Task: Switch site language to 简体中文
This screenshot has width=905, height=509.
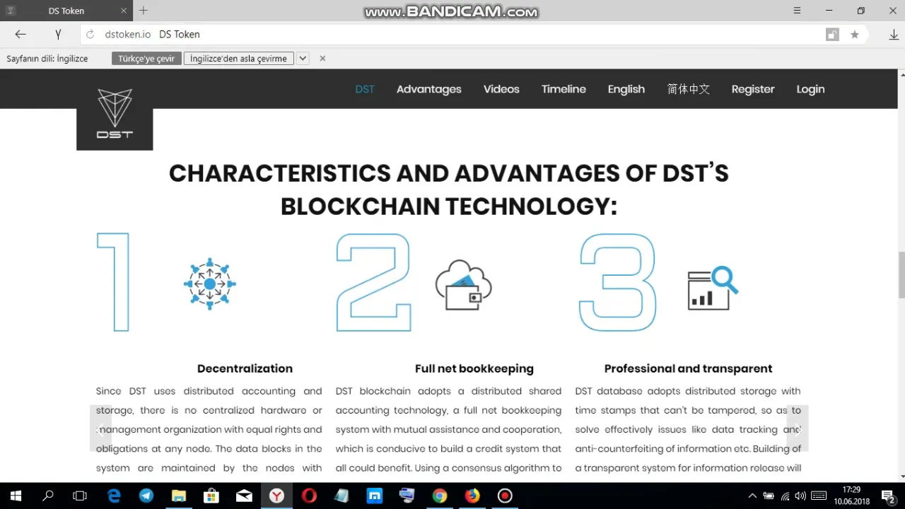Action: [x=688, y=89]
